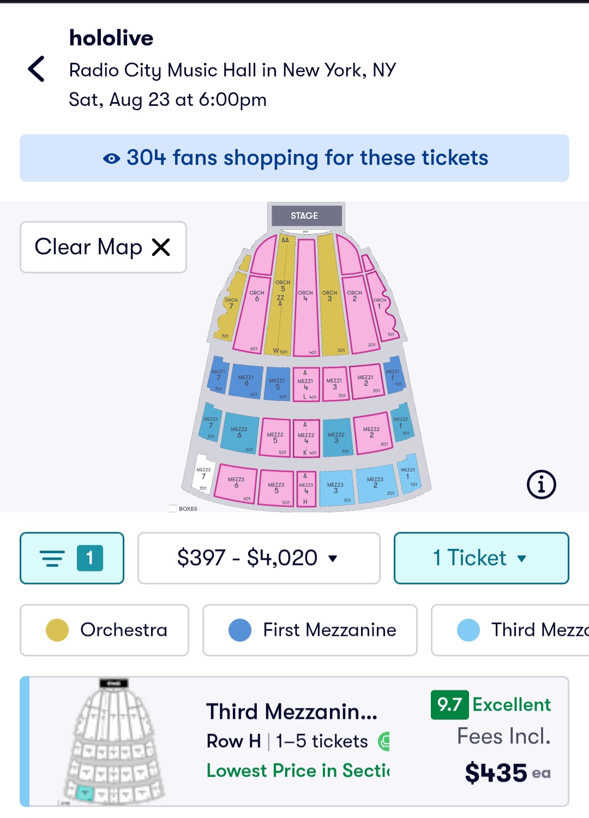
Task: Select the ORCH 4 section on the map
Action: pyautogui.click(x=306, y=297)
